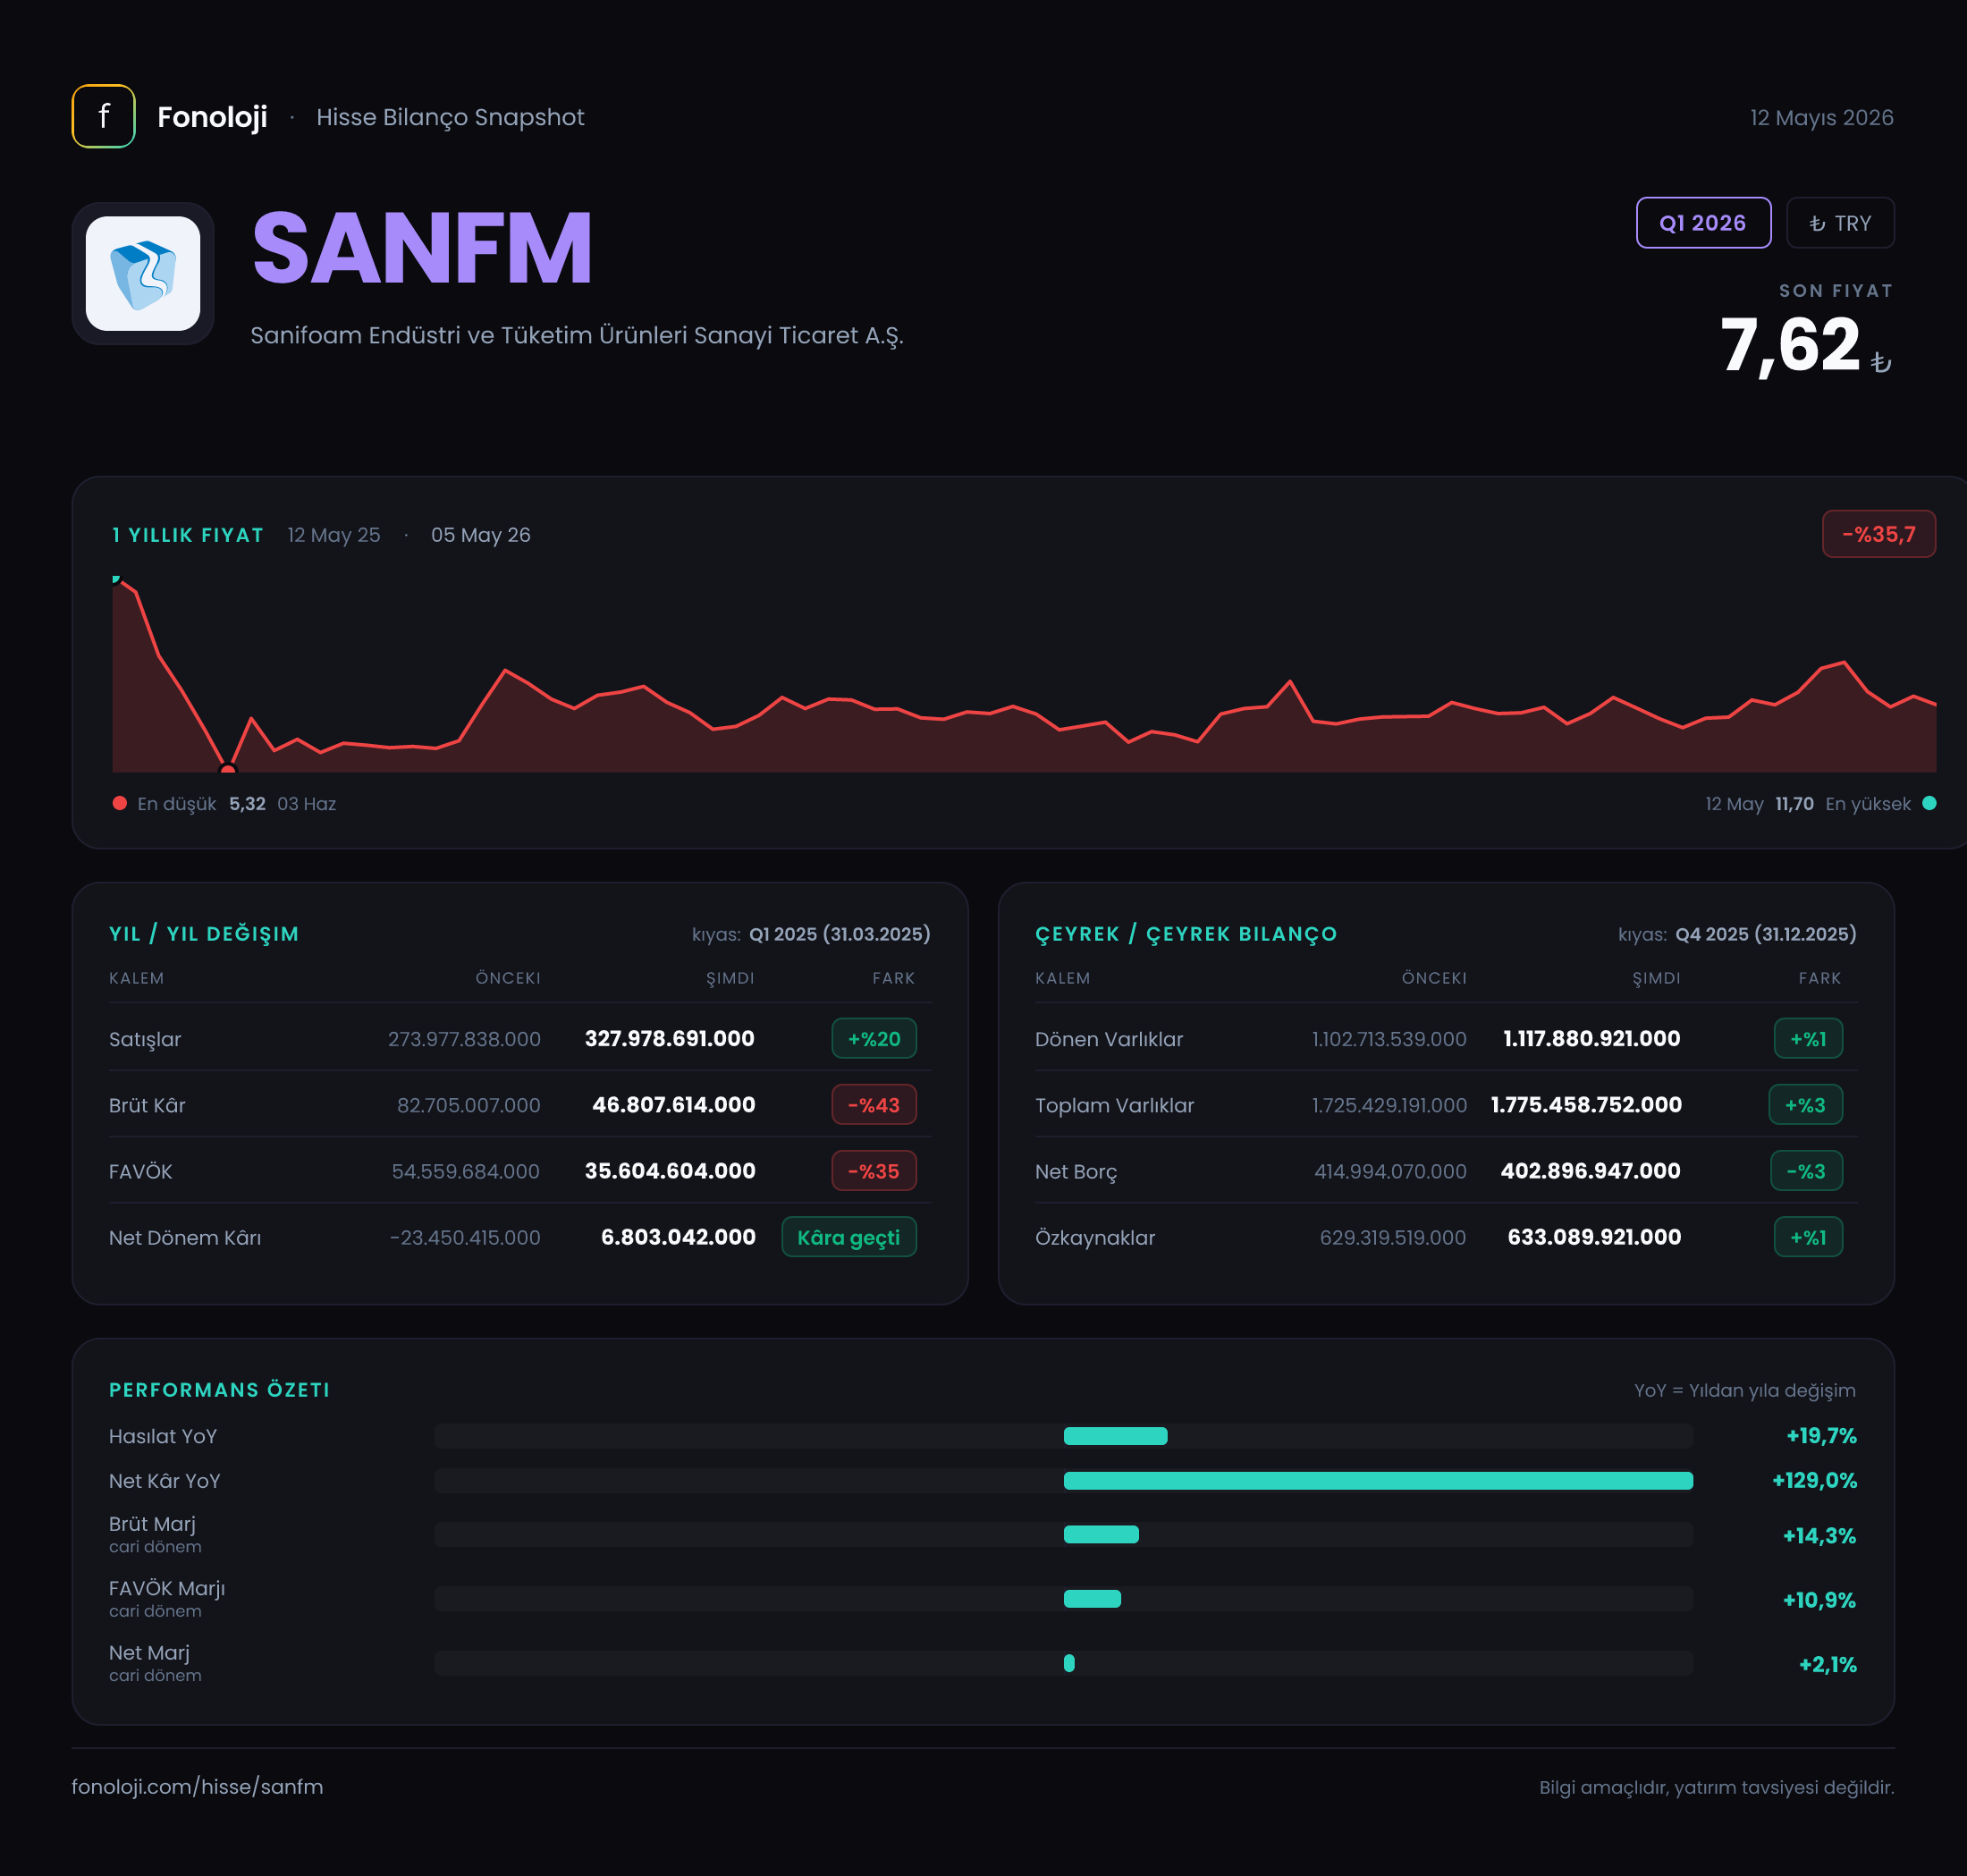The width and height of the screenshot is (1967, 1876).
Task: Click the Q1 2025 (31.03.2025) comparison label
Action: click(x=839, y=934)
